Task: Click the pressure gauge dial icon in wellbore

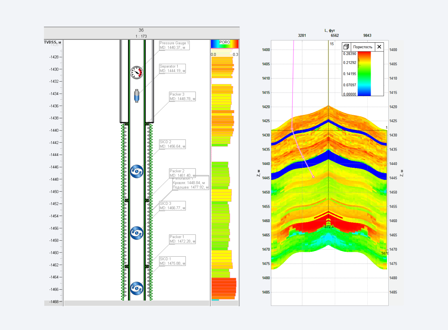Action: tap(137, 72)
